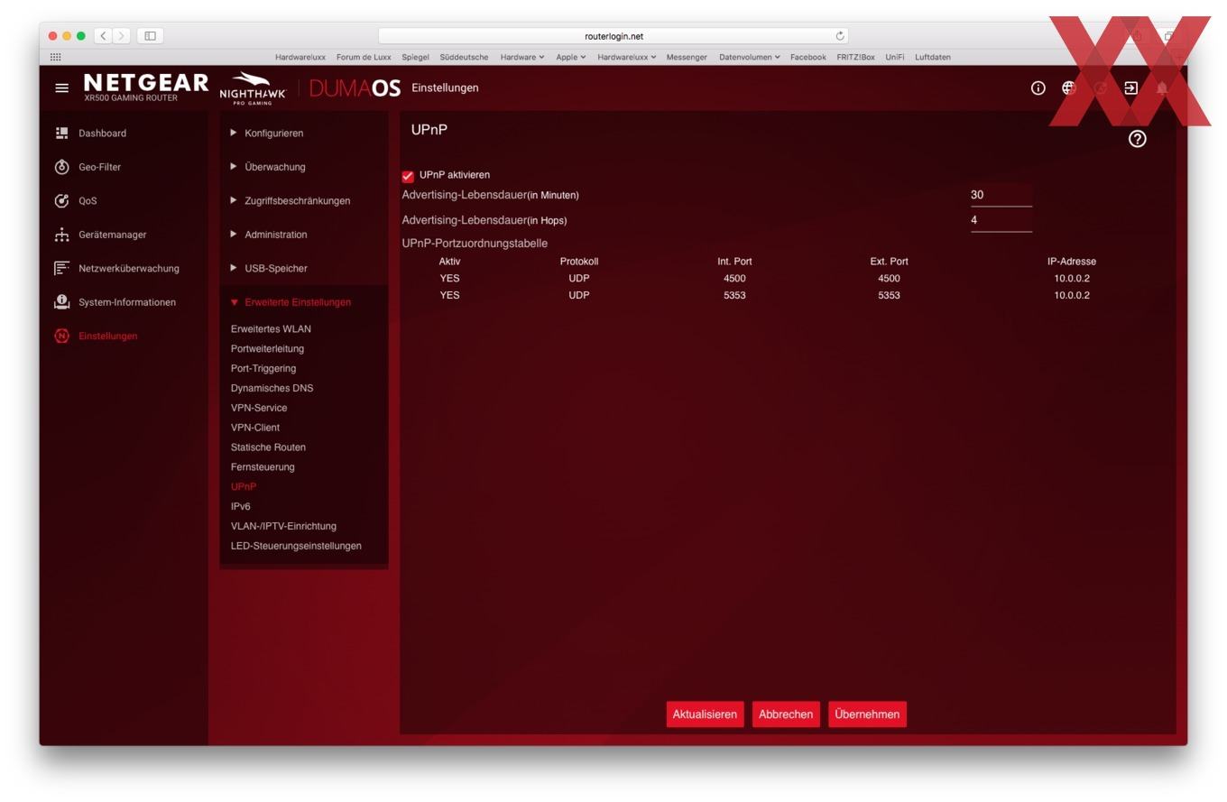
Task: Open Statische Routen settings
Action: coord(268,447)
